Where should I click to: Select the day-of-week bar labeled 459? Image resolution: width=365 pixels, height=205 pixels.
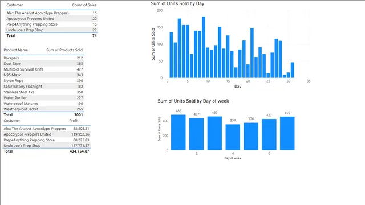coord(287,133)
